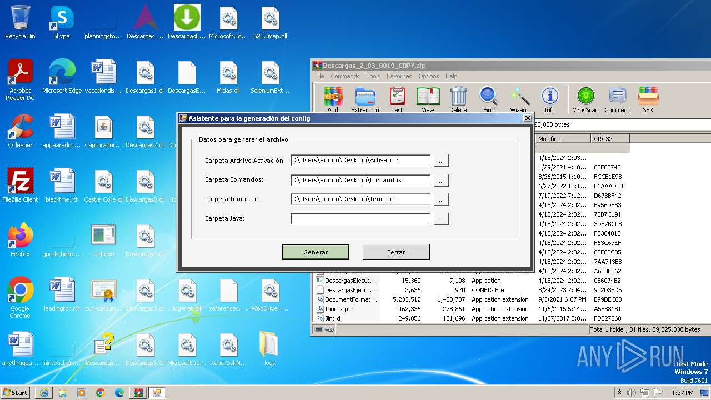The width and height of the screenshot is (711, 400).
Task: Select the Google Chrome desktop shortcut
Action: (20, 298)
